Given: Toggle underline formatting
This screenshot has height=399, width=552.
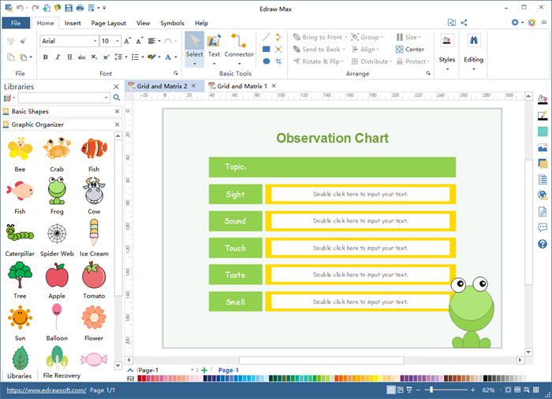Looking at the screenshot, I should pyautogui.click(x=69, y=57).
